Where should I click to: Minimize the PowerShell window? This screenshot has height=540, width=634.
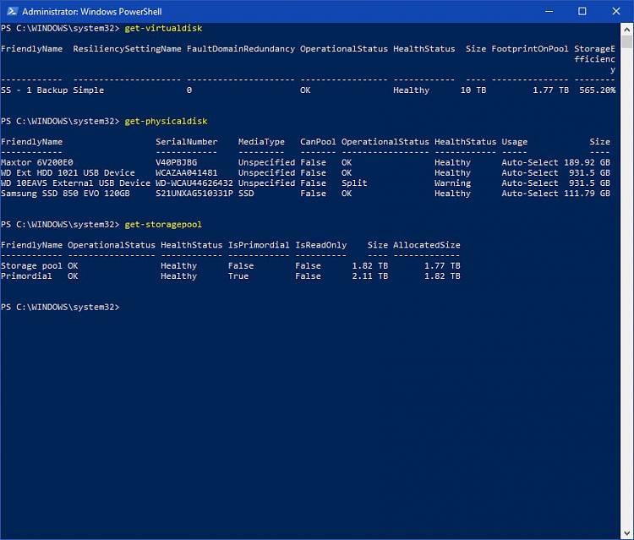[544, 11]
